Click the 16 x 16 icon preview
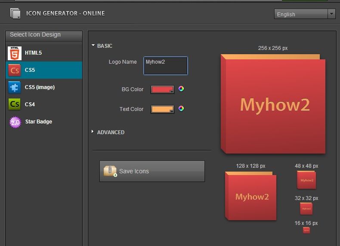340x246 pixels. coord(306,230)
